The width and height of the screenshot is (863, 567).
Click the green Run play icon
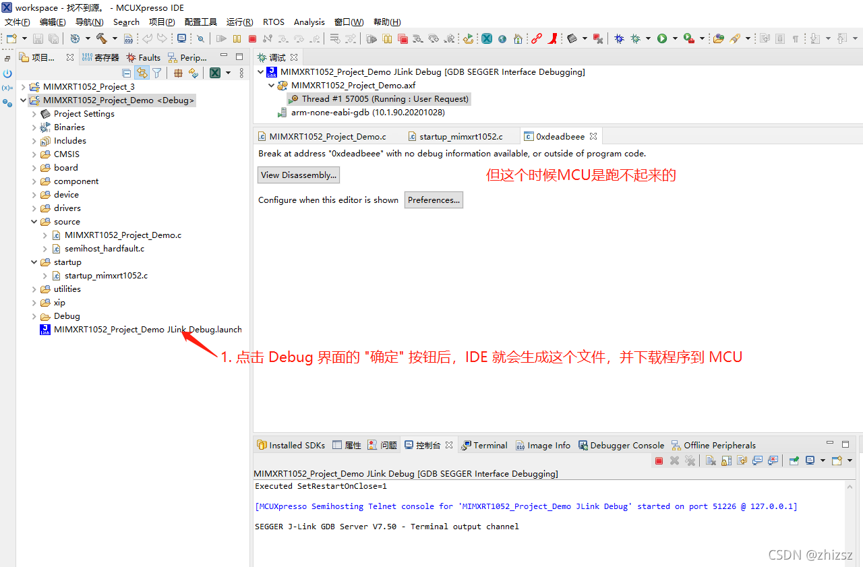coord(662,38)
